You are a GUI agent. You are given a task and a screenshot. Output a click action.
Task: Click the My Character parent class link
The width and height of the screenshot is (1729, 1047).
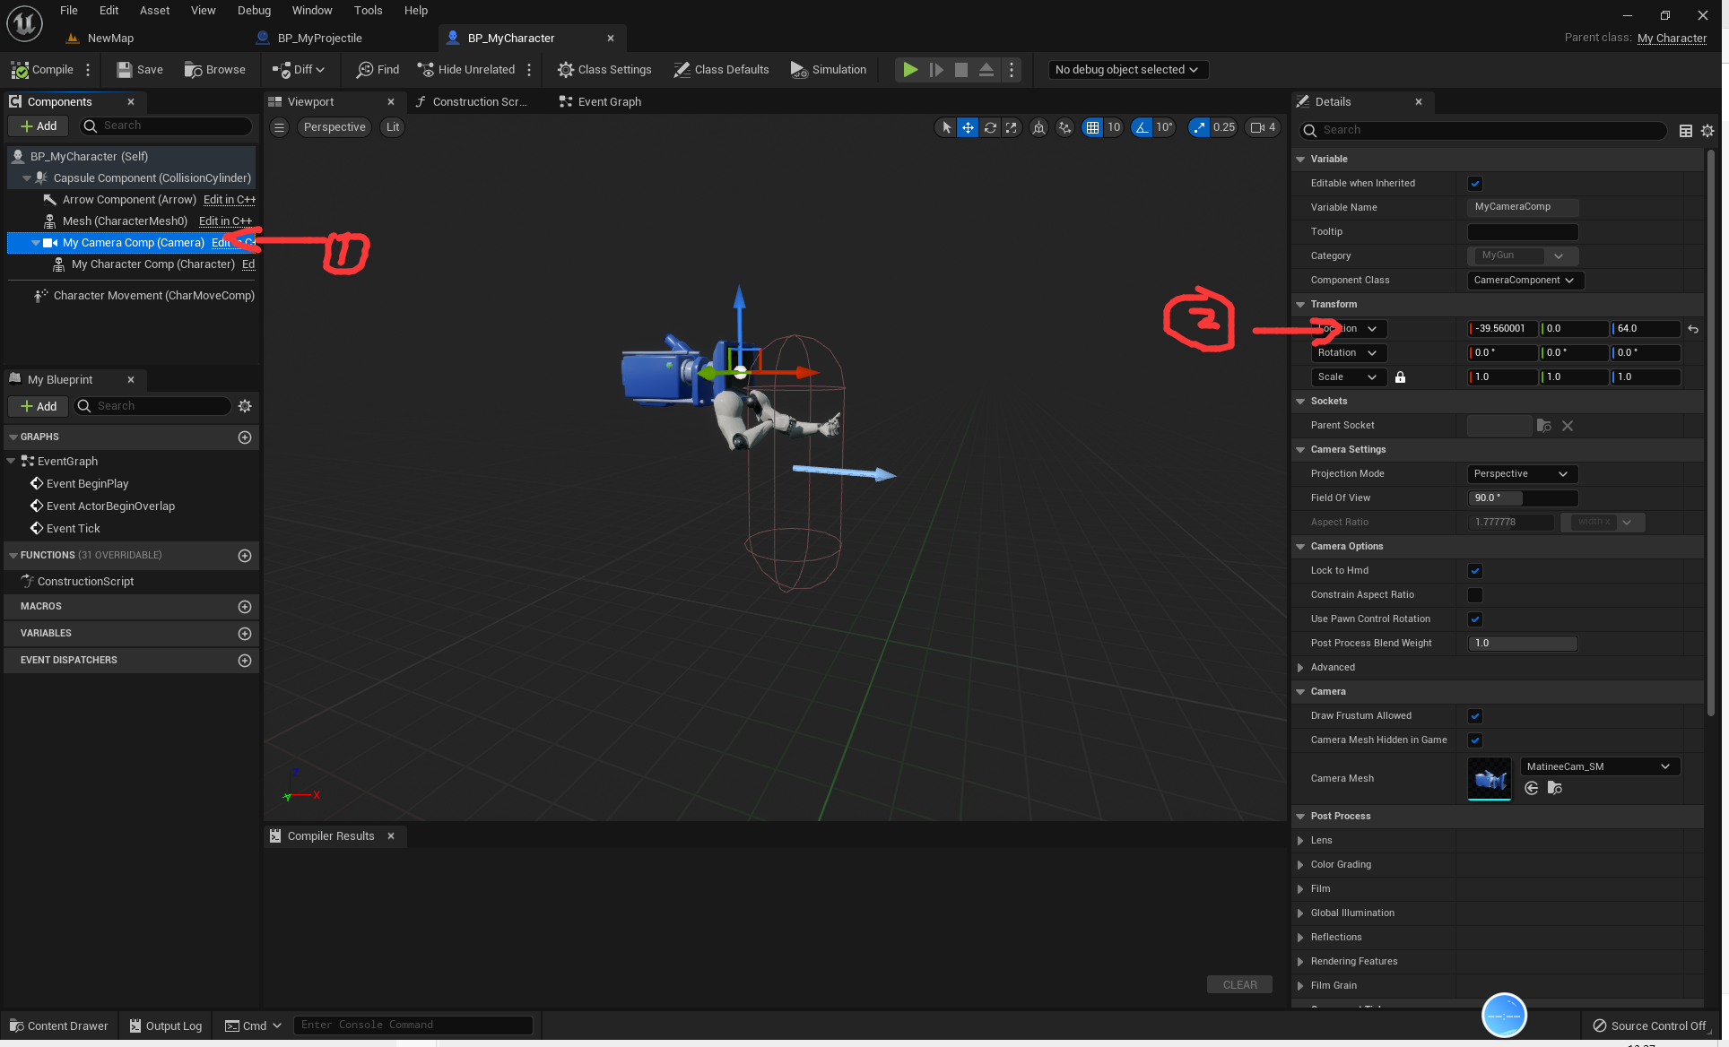(1672, 38)
